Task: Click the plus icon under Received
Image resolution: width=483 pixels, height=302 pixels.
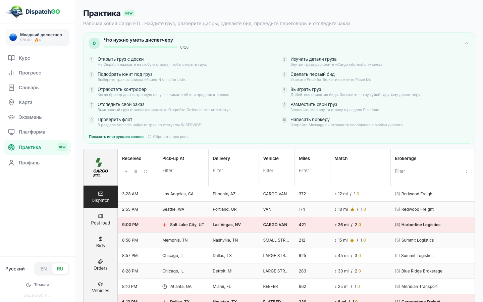Action: point(126,171)
